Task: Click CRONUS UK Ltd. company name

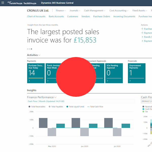Action: pyautogui.click(x=38, y=10)
